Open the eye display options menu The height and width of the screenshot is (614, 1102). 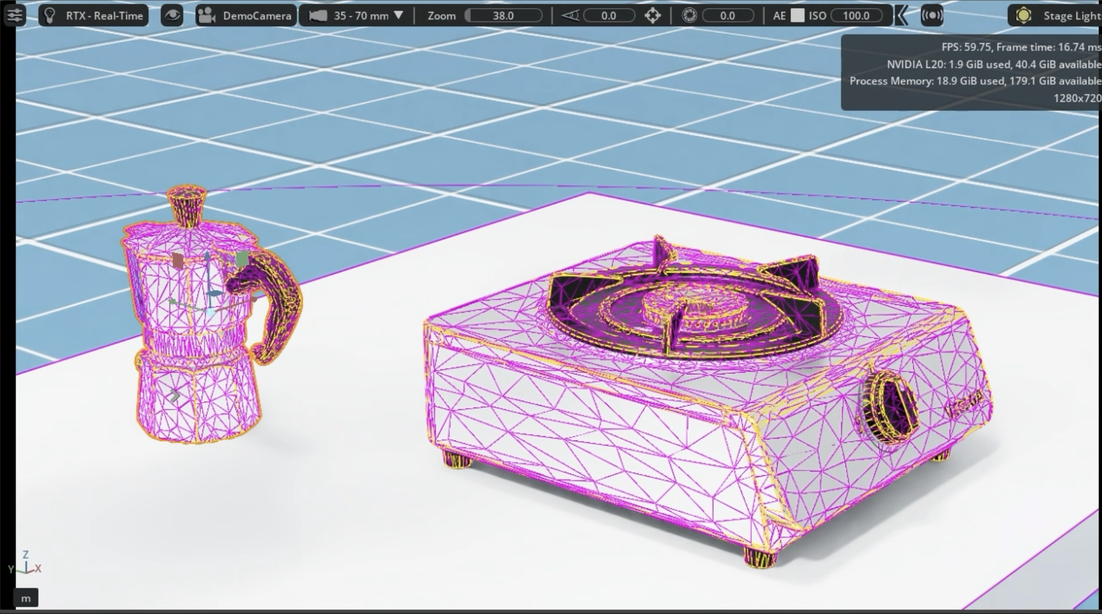click(x=172, y=15)
